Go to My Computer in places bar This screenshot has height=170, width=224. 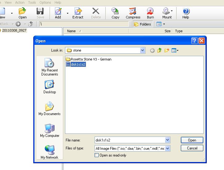pyautogui.click(x=50, y=130)
